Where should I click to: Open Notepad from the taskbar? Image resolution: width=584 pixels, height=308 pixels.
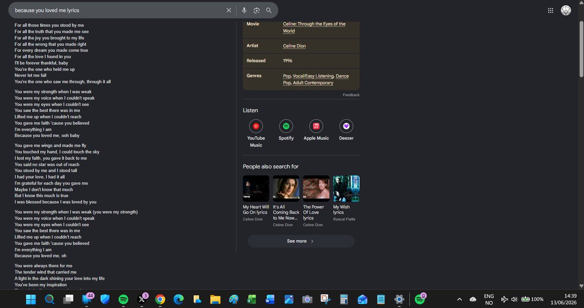click(381, 299)
